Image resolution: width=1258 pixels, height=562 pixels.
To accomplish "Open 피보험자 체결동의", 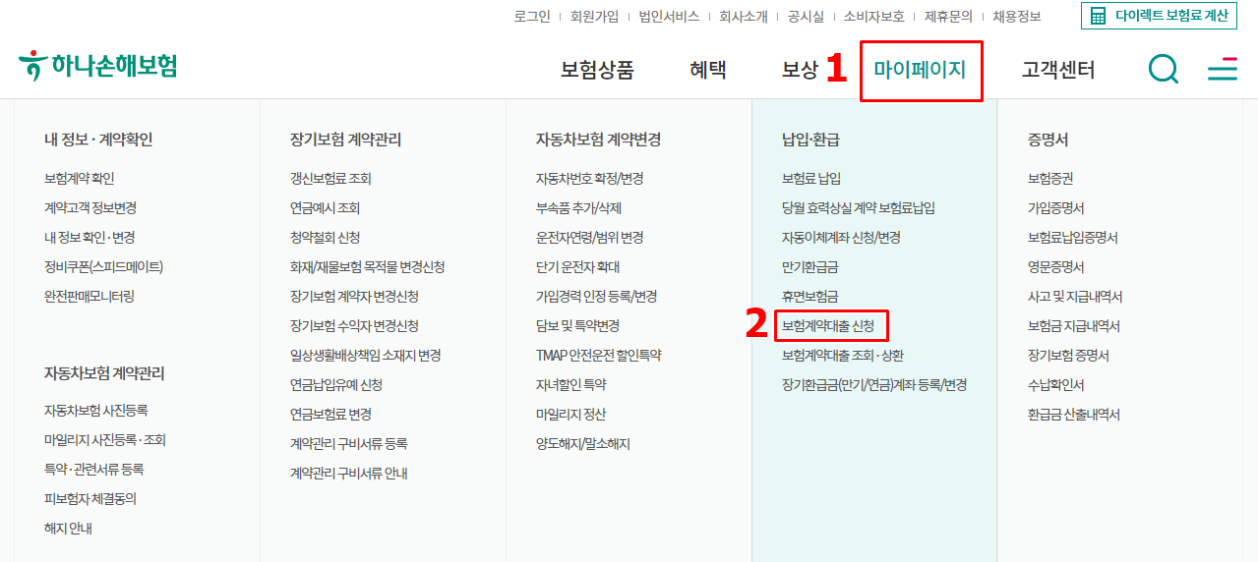I will 90,499.
